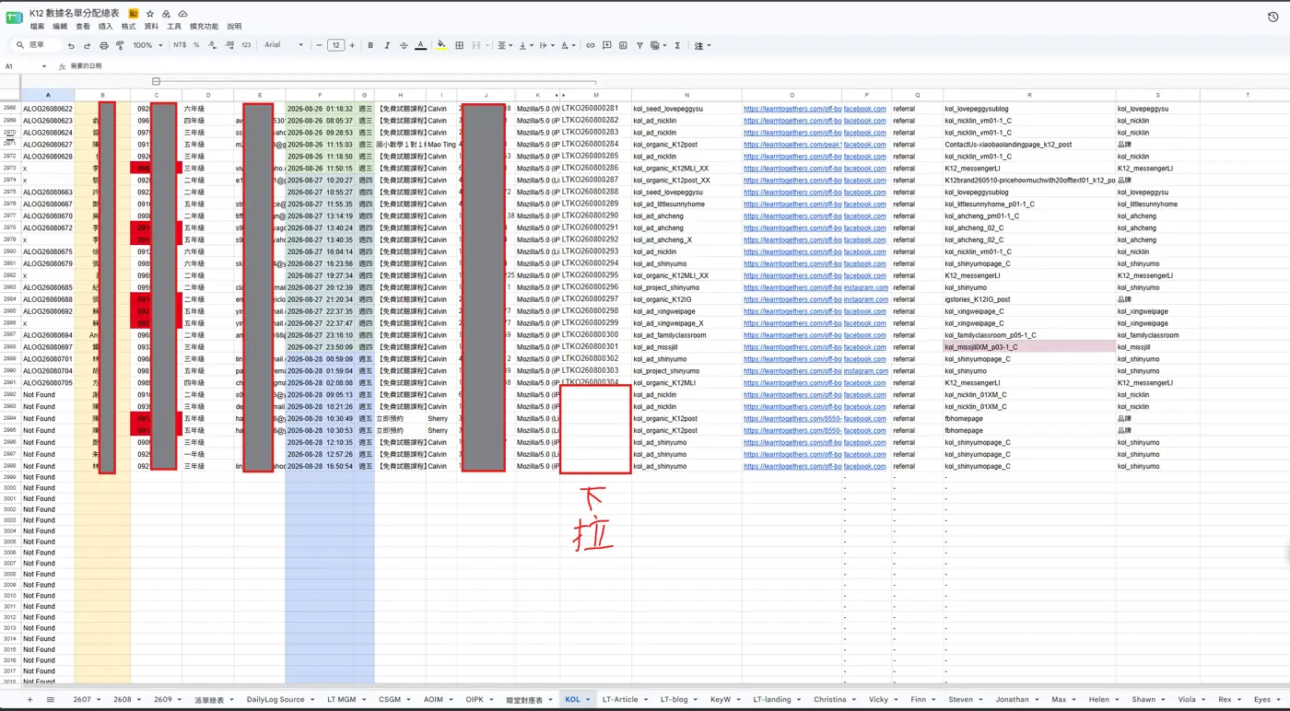Insert a comment
Screen dimensions: 1290x711
tap(606, 45)
